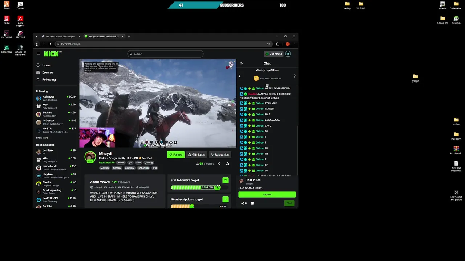465x261 pixels.
Task: Open a new browser tab
Action: 129,36
